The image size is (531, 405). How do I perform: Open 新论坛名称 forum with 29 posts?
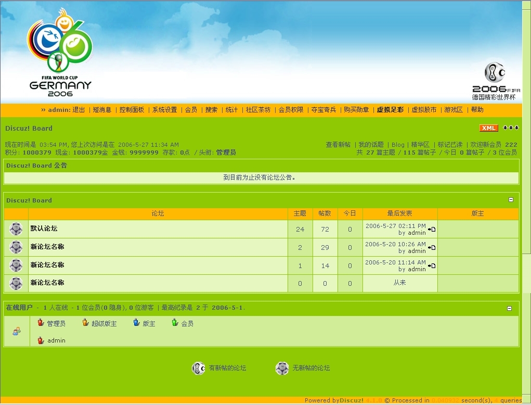47,247
